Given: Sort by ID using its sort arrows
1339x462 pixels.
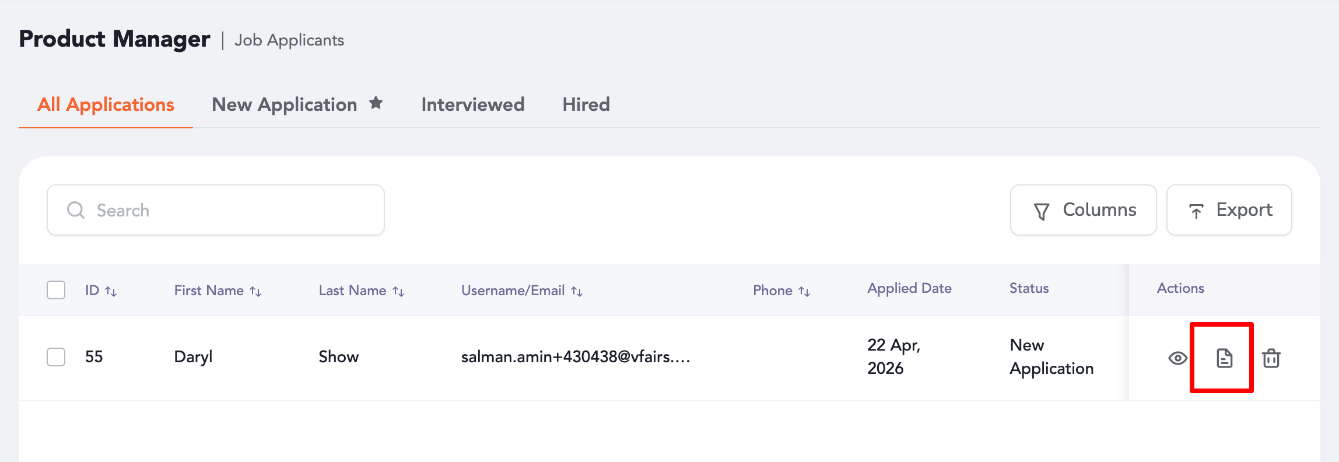Looking at the screenshot, I should click(111, 291).
